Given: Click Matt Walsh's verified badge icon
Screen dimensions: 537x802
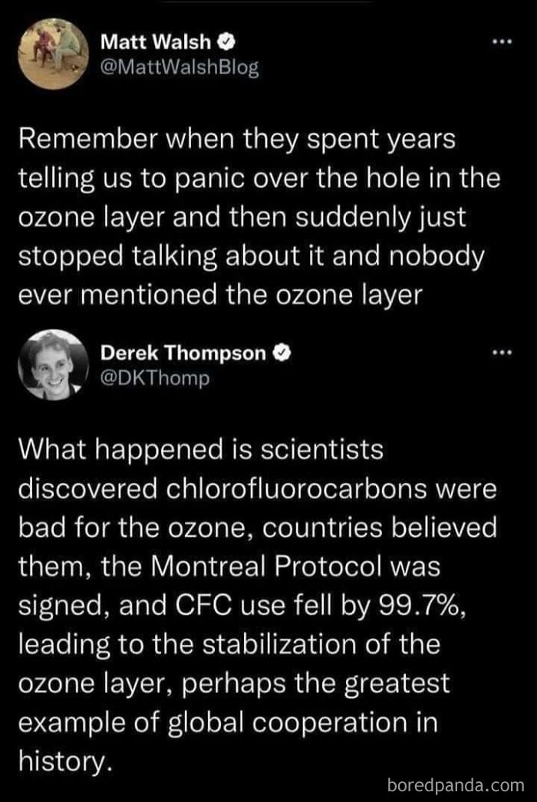Looking at the screenshot, I should [x=227, y=42].
